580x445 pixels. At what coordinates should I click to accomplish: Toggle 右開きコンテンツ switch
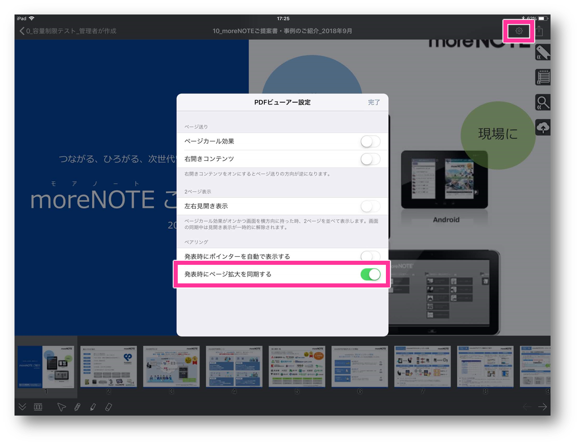click(x=370, y=159)
